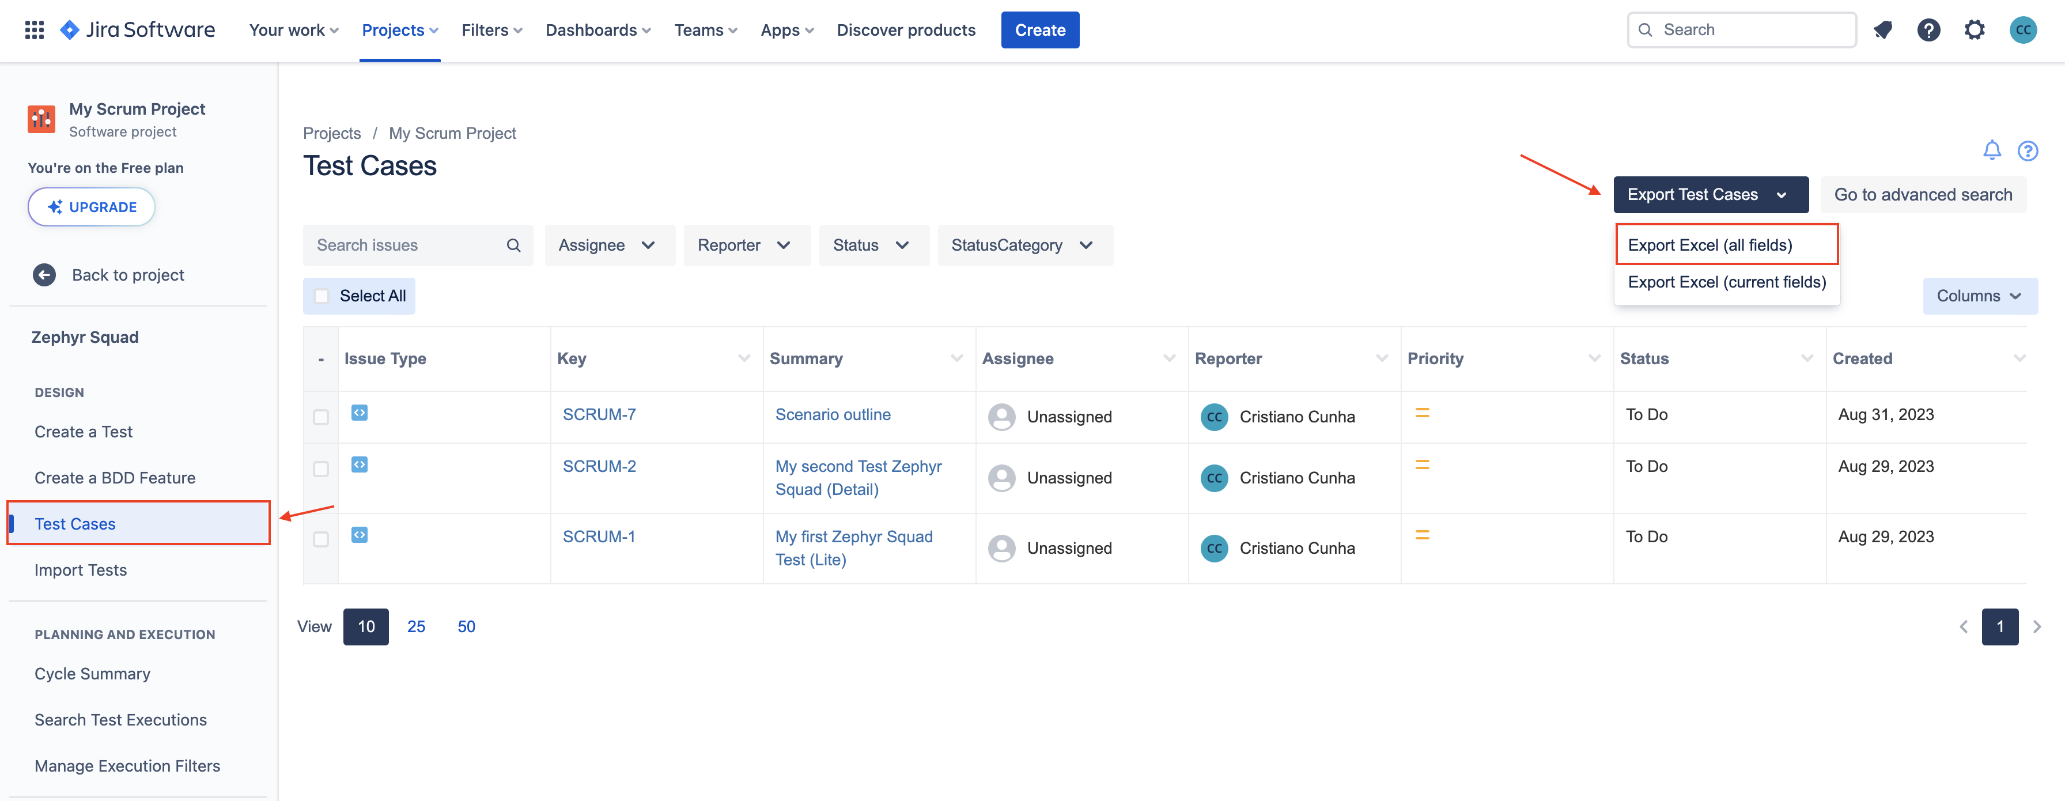
Task: Open the Settings gear icon
Action: (x=1975, y=29)
